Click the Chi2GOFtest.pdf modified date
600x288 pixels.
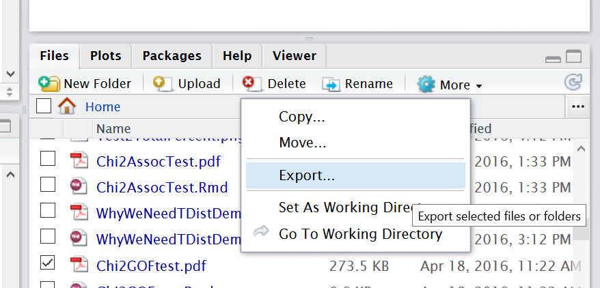500,265
